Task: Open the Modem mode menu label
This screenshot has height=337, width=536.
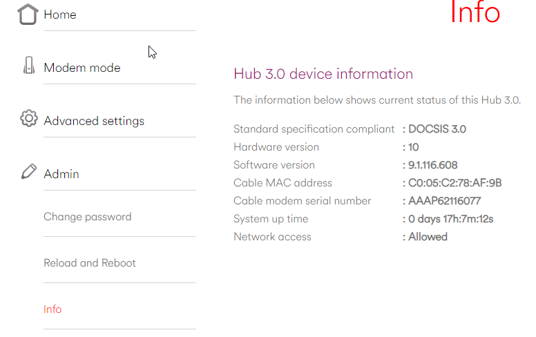Action: click(82, 68)
